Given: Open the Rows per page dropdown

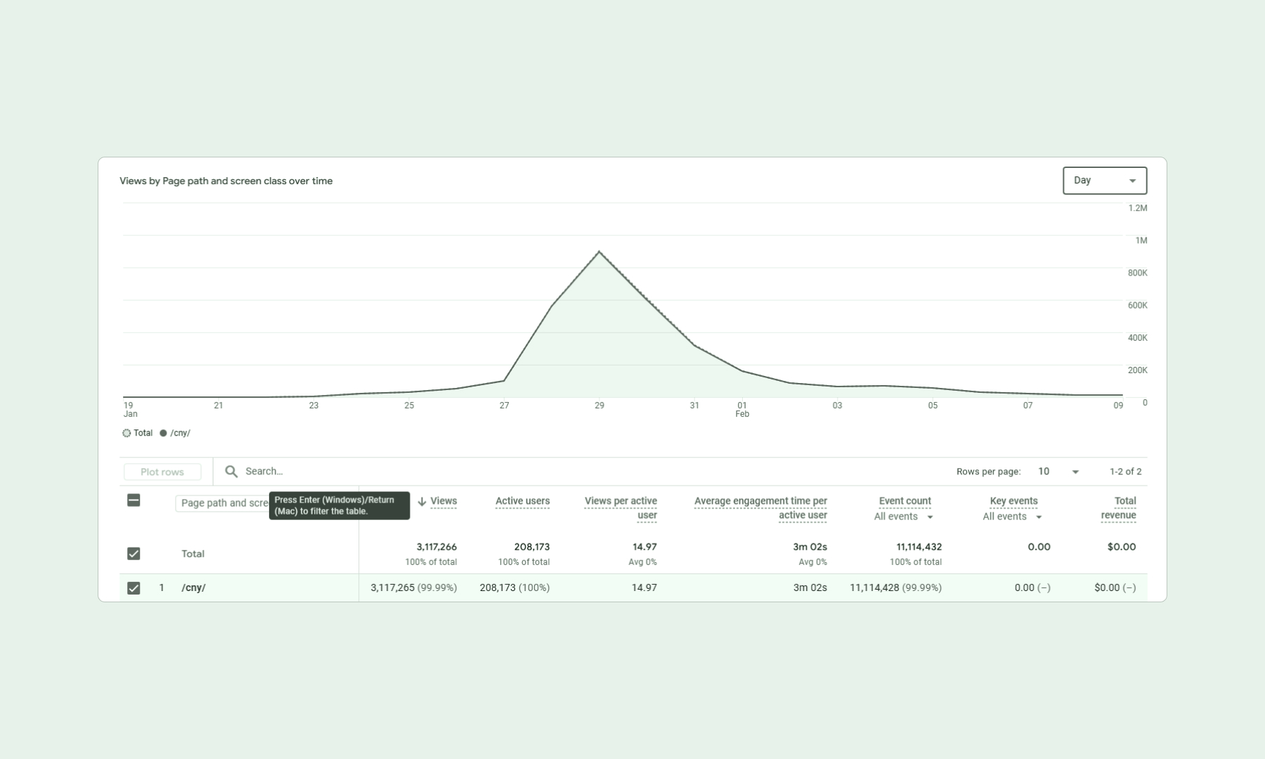Looking at the screenshot, I should click(x=1058, y=472).
